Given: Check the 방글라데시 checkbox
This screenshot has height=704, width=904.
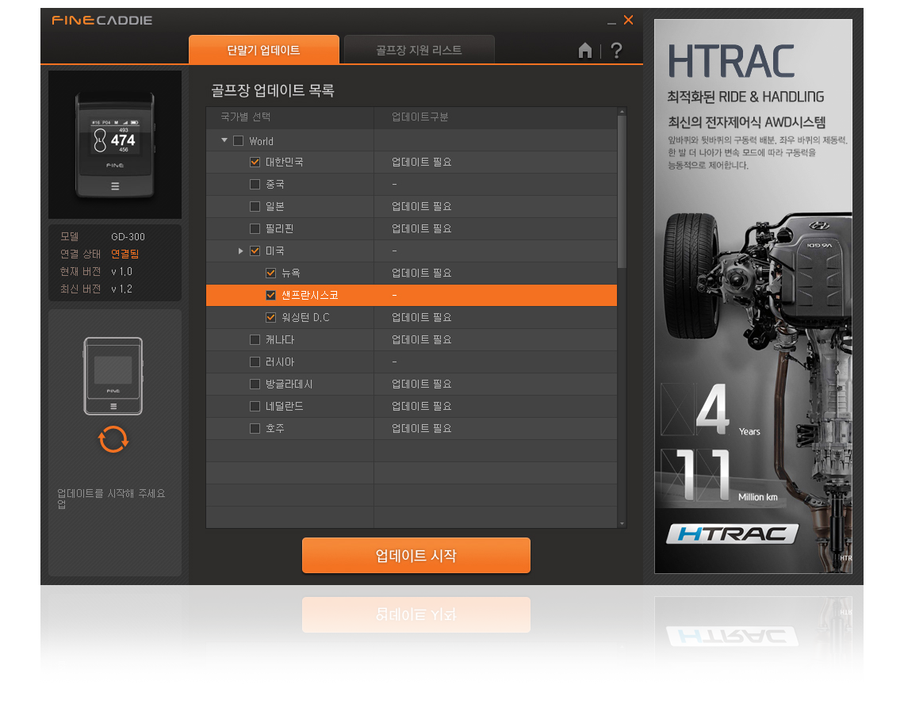Looking at the screenshot, I should click(255, 384).
